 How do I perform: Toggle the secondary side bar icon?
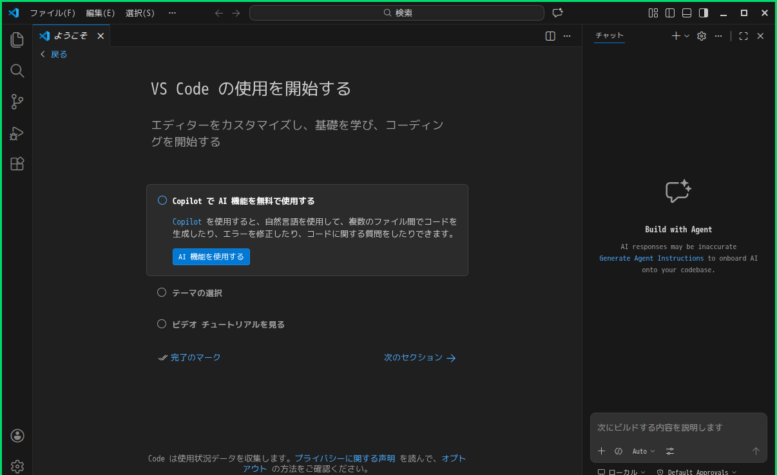click(704, 13)
